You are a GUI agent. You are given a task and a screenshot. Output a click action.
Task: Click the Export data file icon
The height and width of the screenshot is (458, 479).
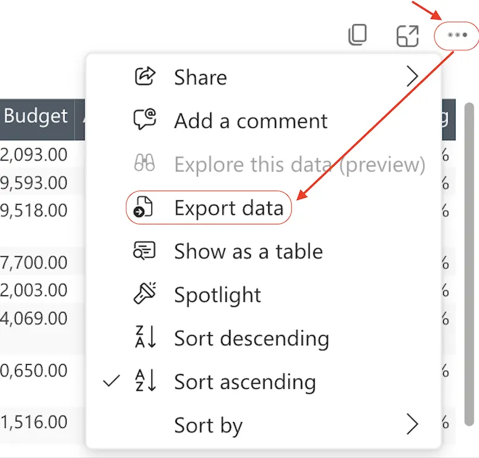[143, 207]
